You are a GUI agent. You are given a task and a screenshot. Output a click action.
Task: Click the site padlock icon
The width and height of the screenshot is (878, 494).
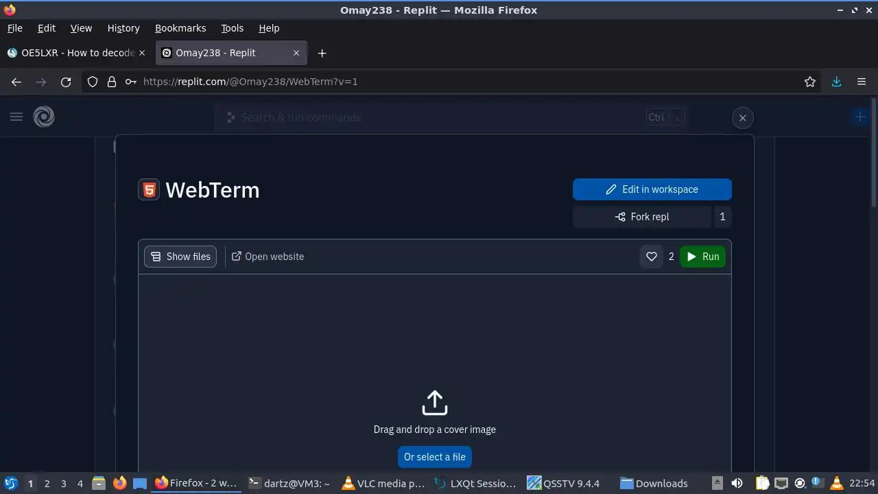click(x=112, y=82)
